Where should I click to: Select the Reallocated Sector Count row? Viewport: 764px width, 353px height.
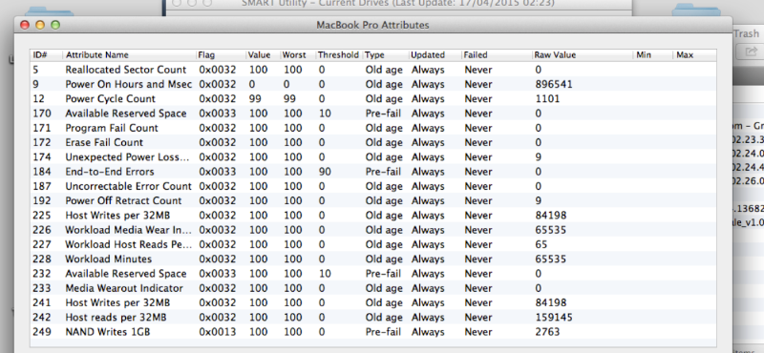pyautogui.click(x=373, y=70)
